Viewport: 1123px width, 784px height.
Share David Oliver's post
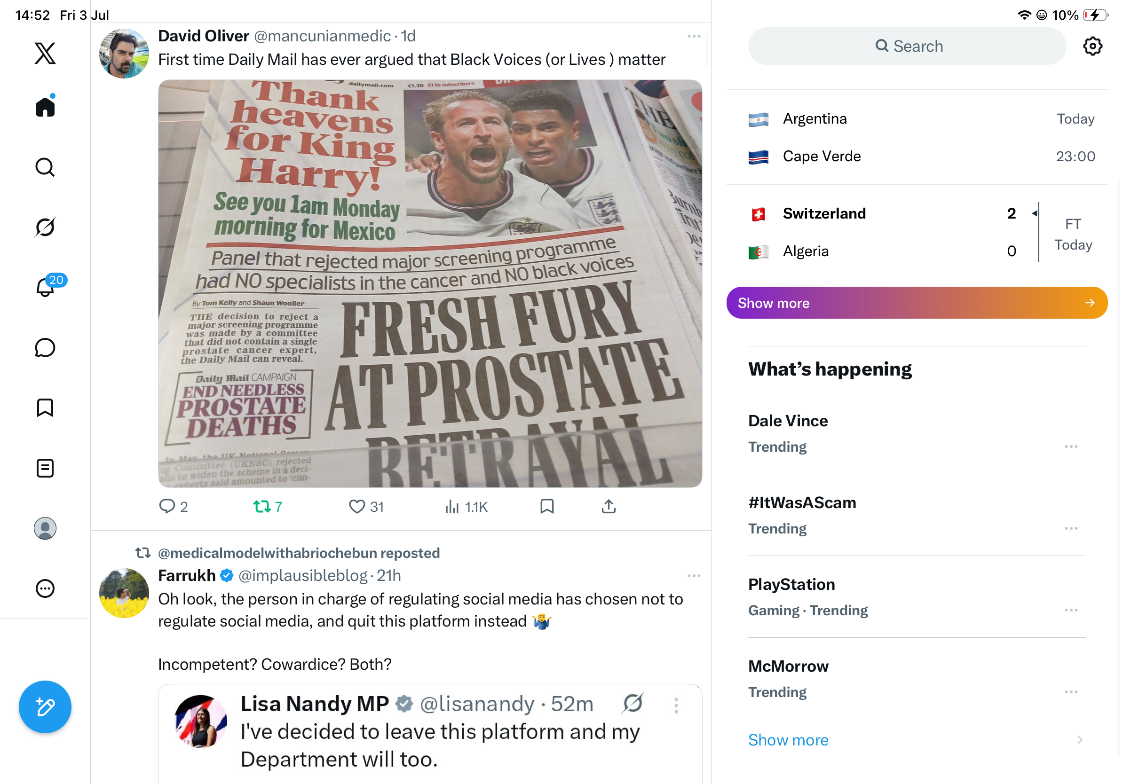coord(608,506)
